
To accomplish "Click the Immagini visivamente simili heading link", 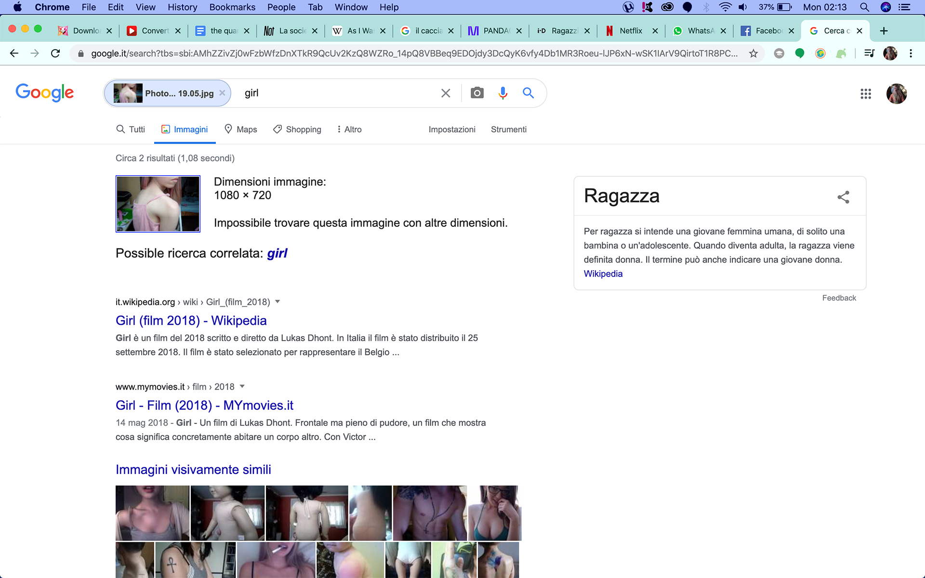I will pos(193,470).
